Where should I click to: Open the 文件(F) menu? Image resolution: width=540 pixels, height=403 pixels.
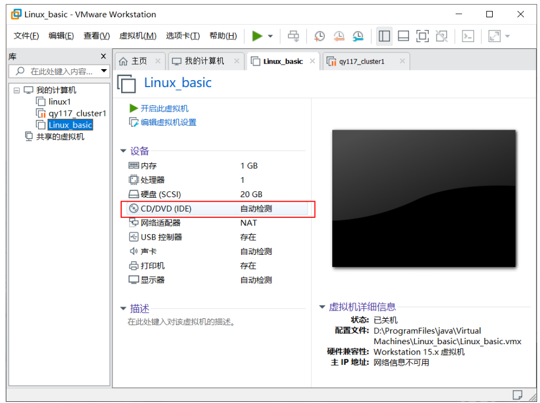tap(26, 36)
